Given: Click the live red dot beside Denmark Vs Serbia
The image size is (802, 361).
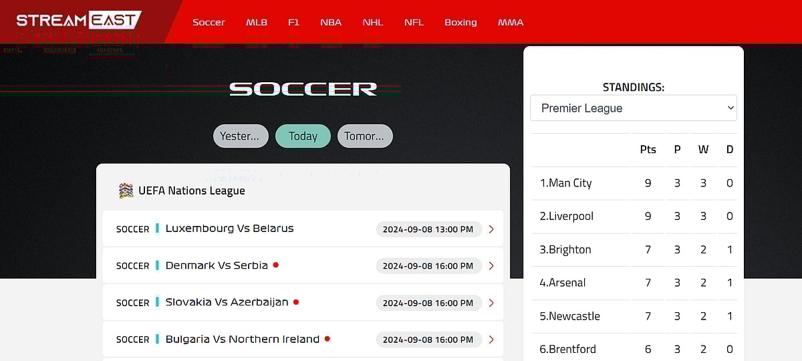Looking at the screenshot, I should (x=275, y=265).
